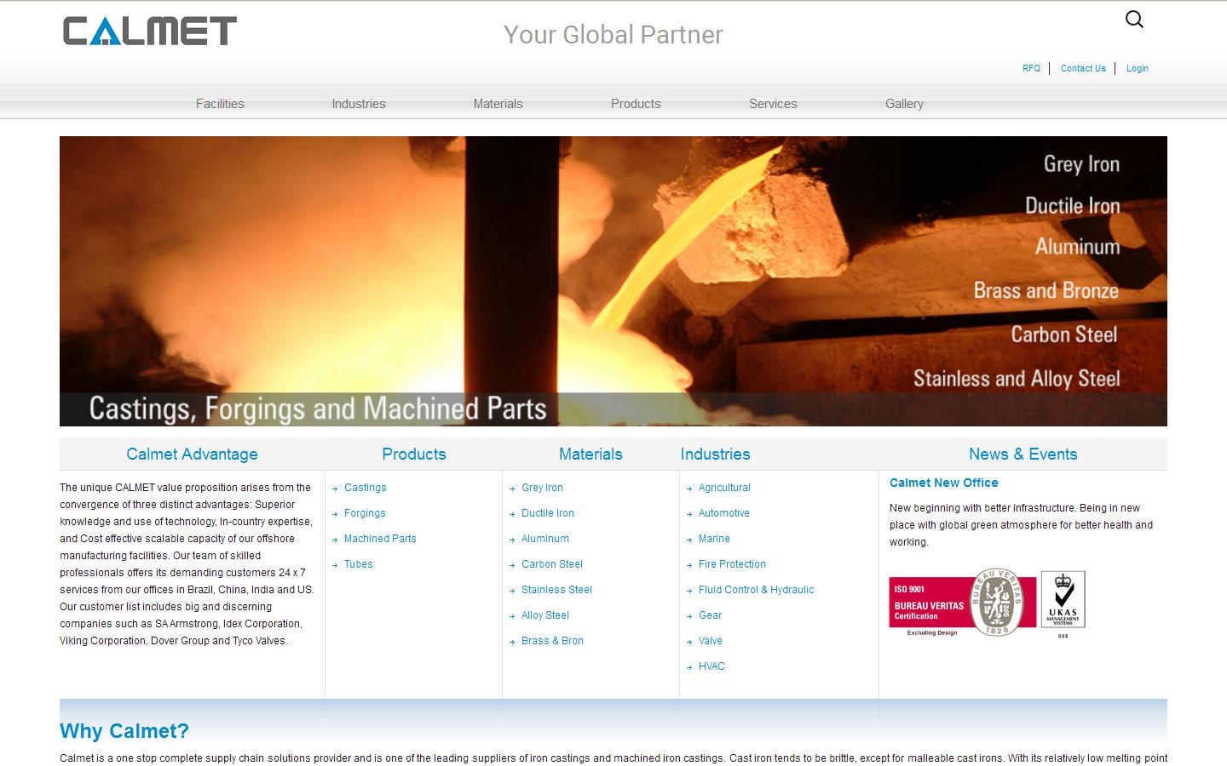This screenshot has height=766, width=1227.
Task: Click the Why Calmet? heading
Action: coord(123,731)
